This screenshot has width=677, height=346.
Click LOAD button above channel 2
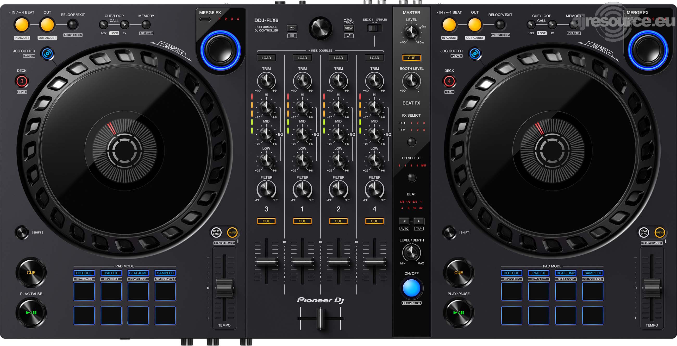click(338, 58)
